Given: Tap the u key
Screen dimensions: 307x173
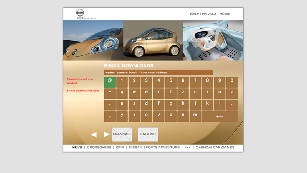Looking at the screenshot, I should tap(195, 94).
